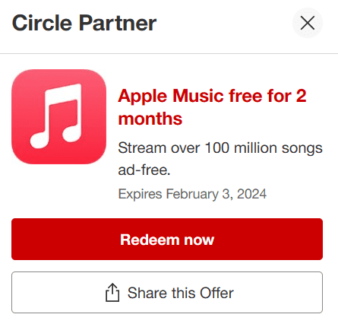Click the 2024 year in the expiry date
The height and width of the screenshot is (327, 338).
[251, 194]
